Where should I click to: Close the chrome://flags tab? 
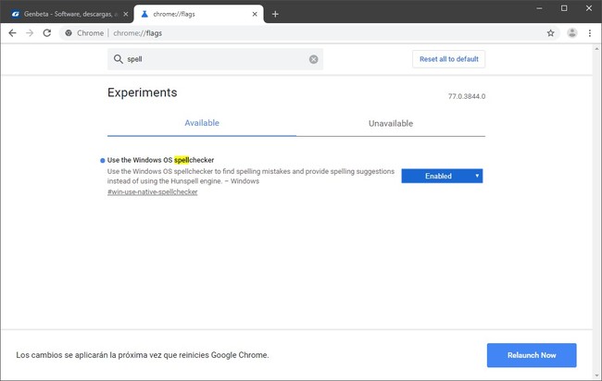[x=255, y=14]
